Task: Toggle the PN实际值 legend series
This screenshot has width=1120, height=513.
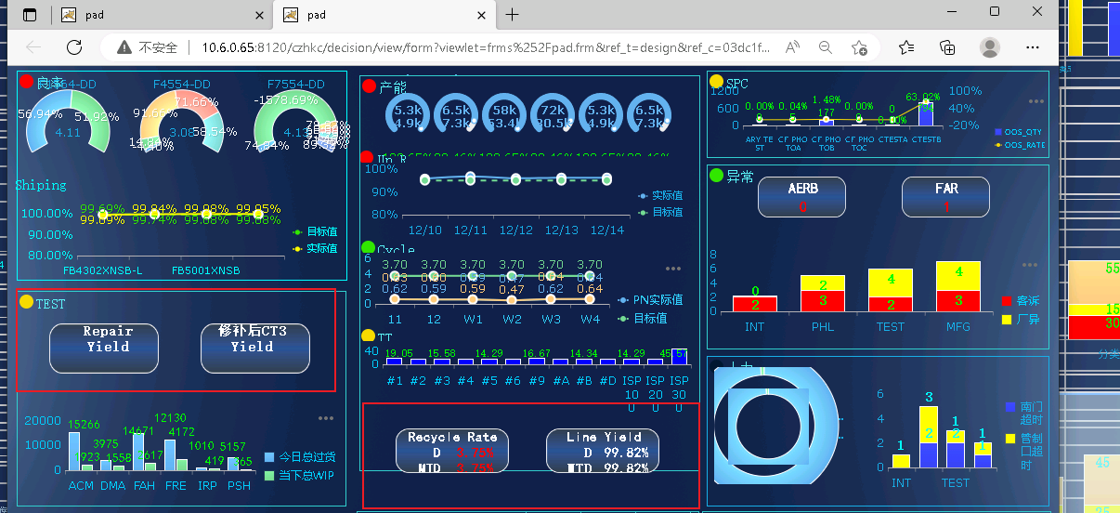Action: 650,299
